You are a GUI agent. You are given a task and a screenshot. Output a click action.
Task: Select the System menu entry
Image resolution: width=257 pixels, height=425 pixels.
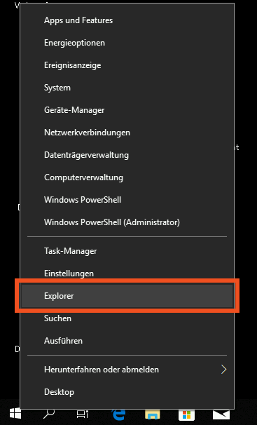127,88
